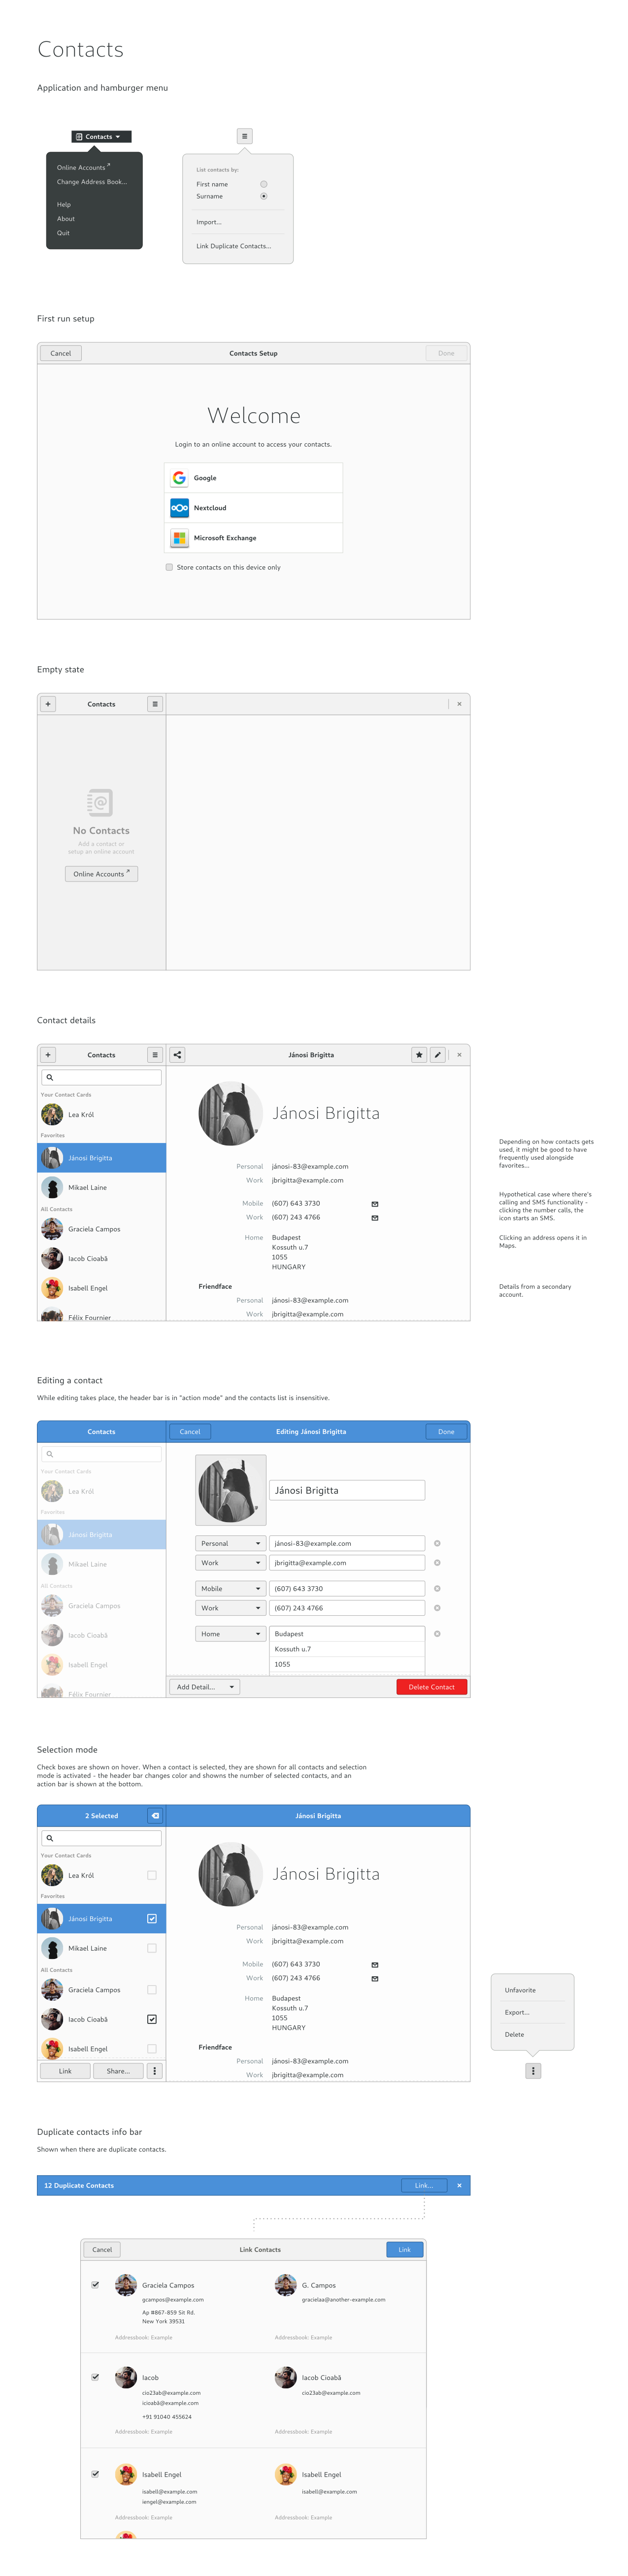Open Help from the app menu
The width and height of the screenshot is (628, 2576).
(x=64, y=204)
